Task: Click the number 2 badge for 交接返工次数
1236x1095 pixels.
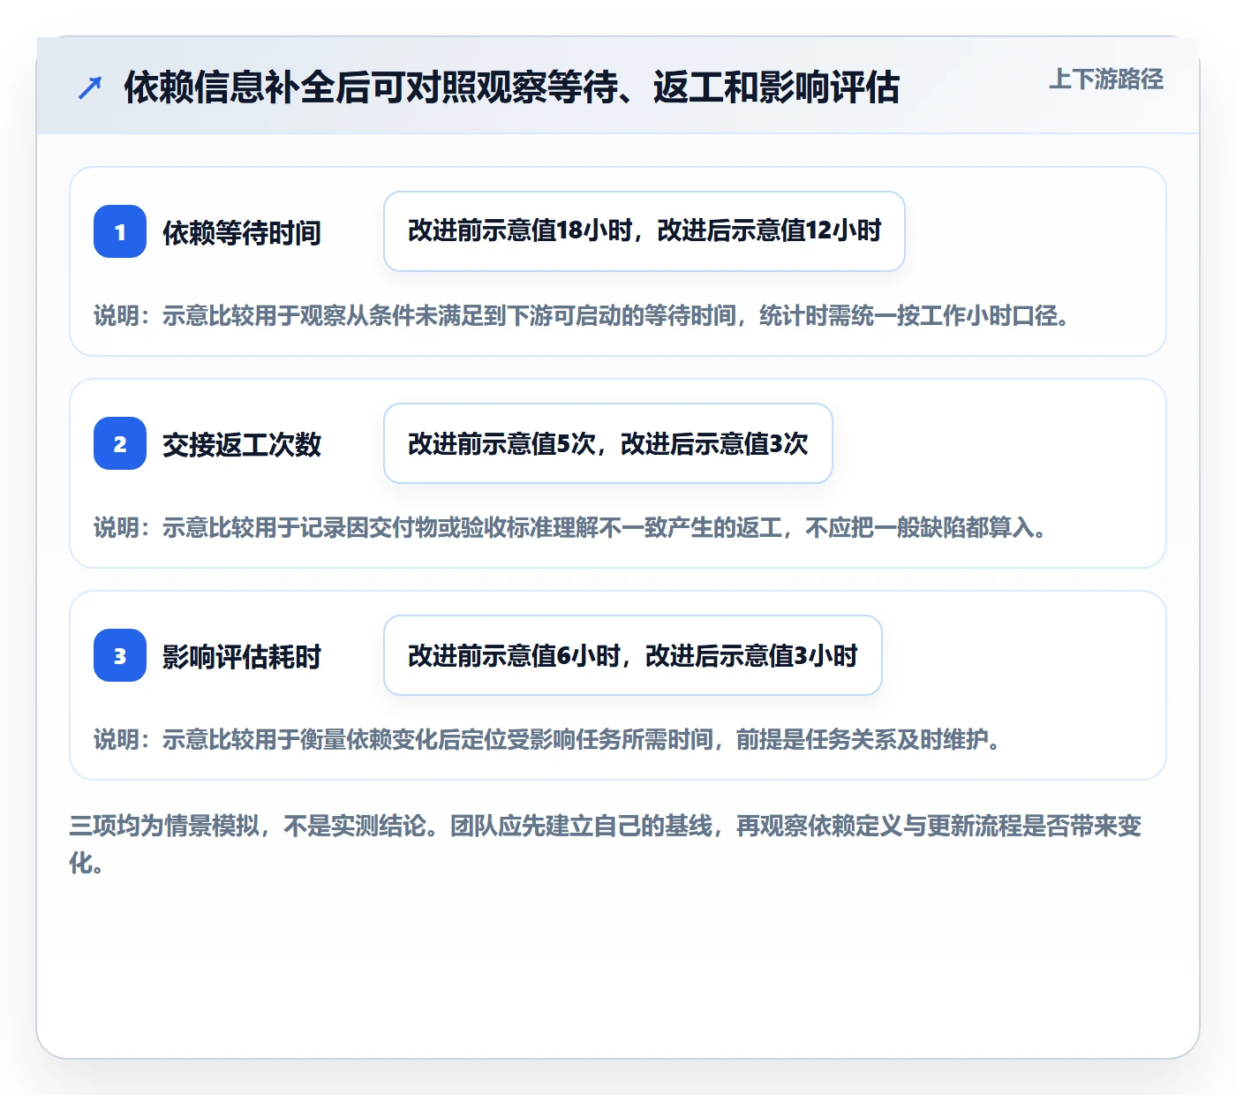Action: [x=120, y=443]
